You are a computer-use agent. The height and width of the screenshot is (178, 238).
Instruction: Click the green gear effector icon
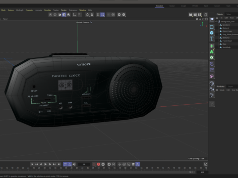click(x=212, y=58)
